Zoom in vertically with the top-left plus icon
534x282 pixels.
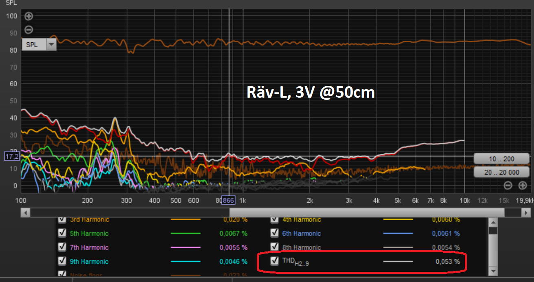point(28,17)
